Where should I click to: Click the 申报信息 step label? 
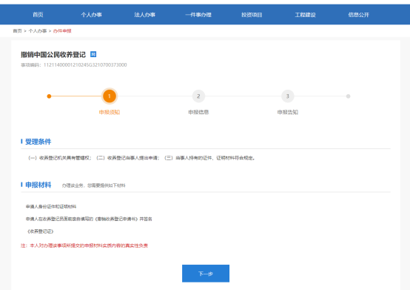pos(198,112)
